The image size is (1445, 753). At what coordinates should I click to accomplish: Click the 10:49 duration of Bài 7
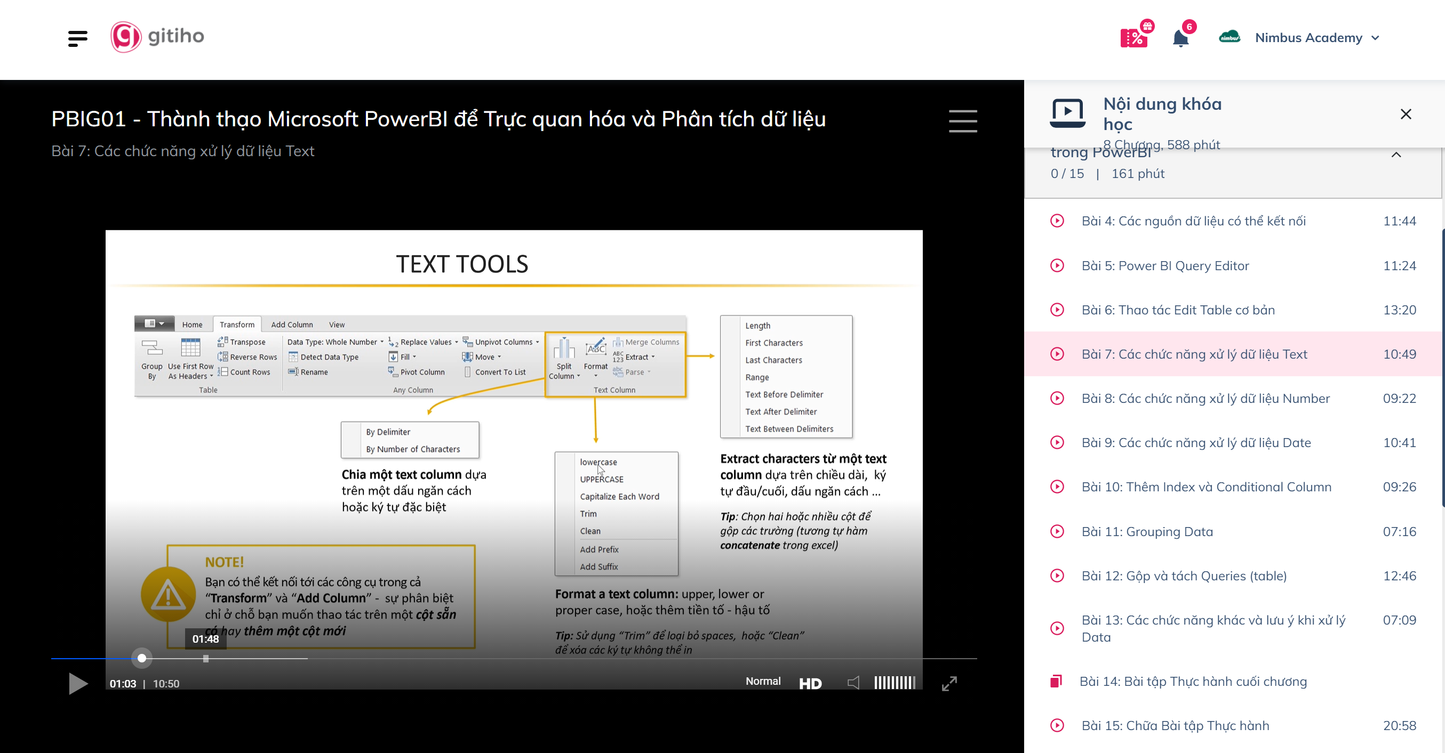[1399, 354]
